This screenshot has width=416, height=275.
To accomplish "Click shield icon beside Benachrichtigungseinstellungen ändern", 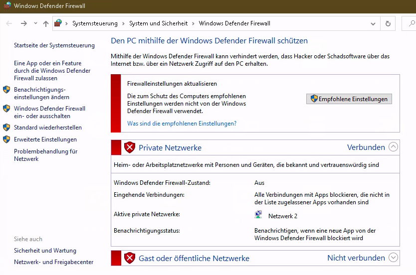I will [x=6, y=90].
